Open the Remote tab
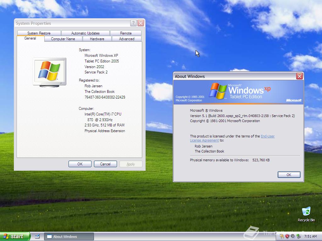The image size is (322, 241). pos(125,33)
